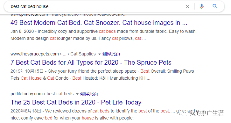Click the petlifetoday.com URL text
231x123 pixels.
click(x=26, y=94)
